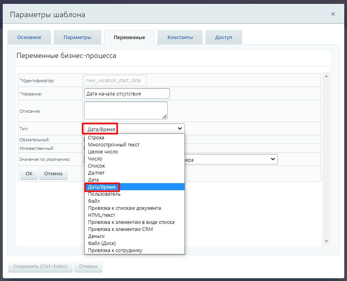Close the template parameters dialog
The image size is (347, 281).
tap(333, 14)
